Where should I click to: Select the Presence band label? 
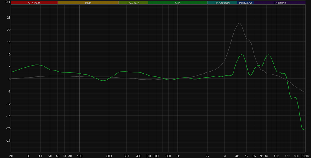coord(246,3)
